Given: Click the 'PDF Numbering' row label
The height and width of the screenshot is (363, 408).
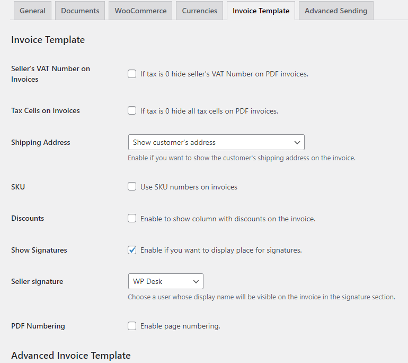Looking at the screenshot, I should coord(38,326).
